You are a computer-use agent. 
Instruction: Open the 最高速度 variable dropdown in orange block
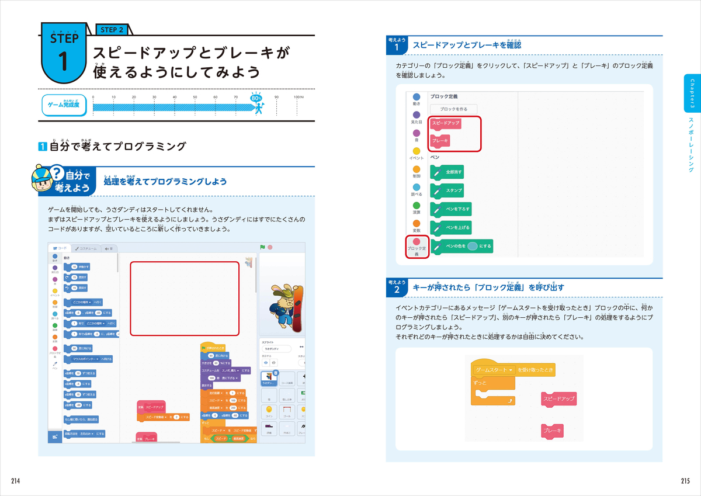click(216, 408)
